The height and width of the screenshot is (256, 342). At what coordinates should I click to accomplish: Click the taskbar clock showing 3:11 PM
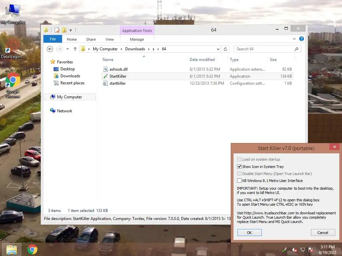coord(327,250)
